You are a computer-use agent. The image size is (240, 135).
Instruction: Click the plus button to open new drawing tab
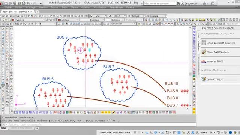click(37, 12)
